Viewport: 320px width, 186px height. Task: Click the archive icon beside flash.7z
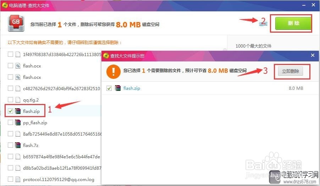coord(18,145)
